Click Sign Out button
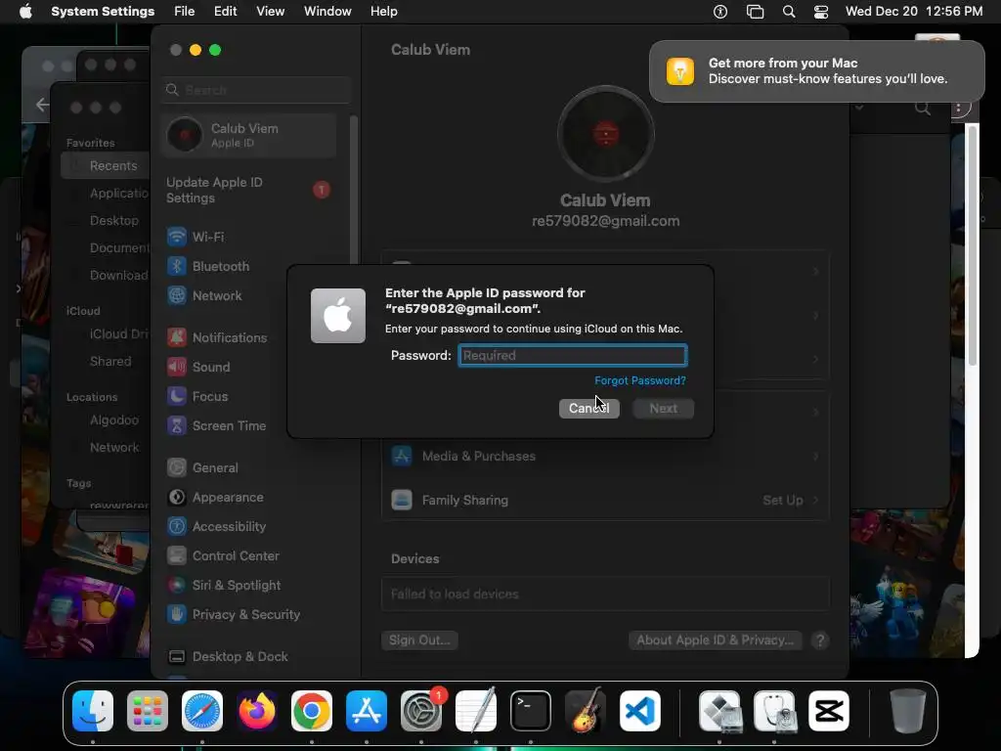This screenshot has width=1001, height=751. click(x=419, y=641)
